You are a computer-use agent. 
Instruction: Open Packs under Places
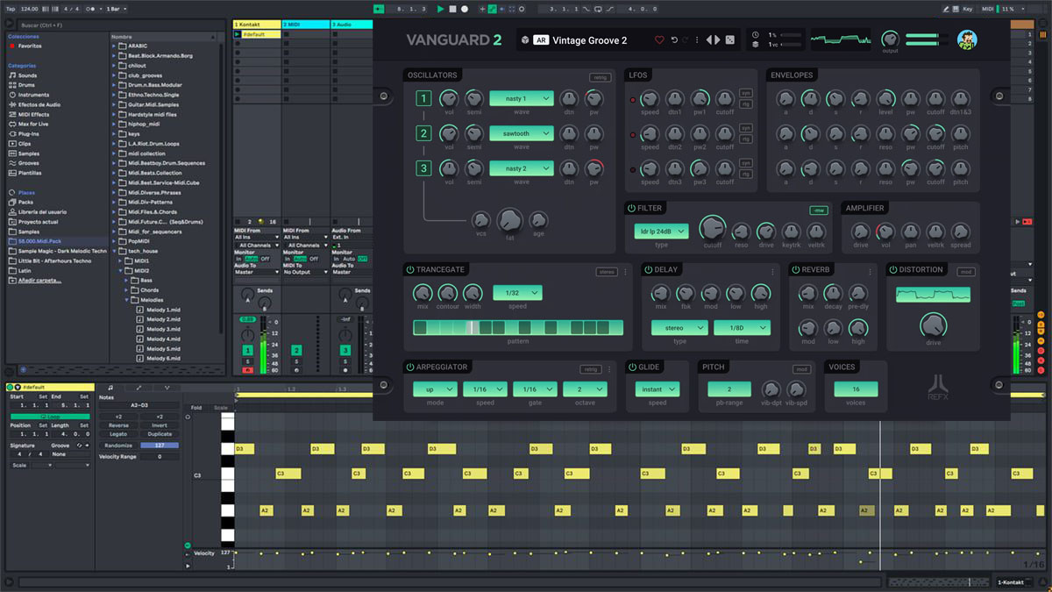20,202
